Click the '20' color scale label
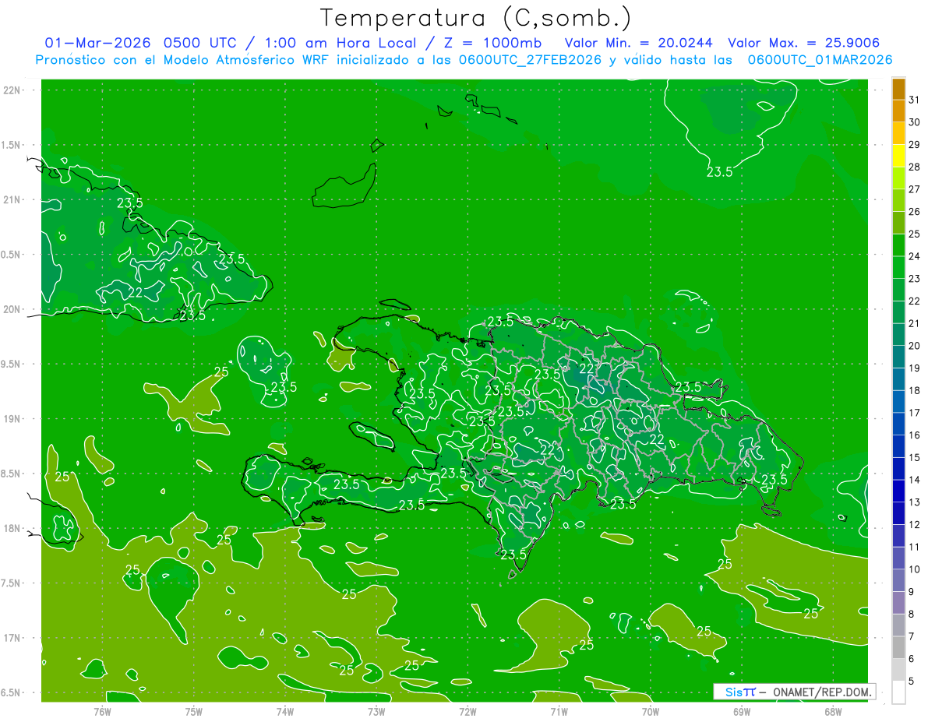 click(x=915, y=346)
